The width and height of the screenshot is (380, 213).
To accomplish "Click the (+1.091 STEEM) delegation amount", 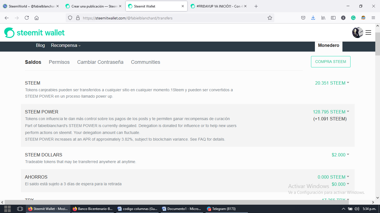I will click(330, 119).
